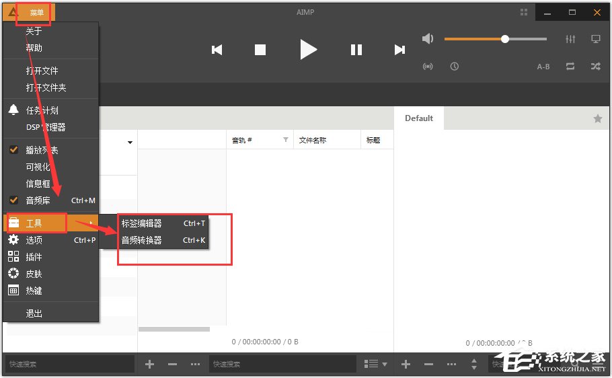Image resolution: width=612 pixels, height=378 pixels.
Task: Click the large Play button
Action: point(308,49)
